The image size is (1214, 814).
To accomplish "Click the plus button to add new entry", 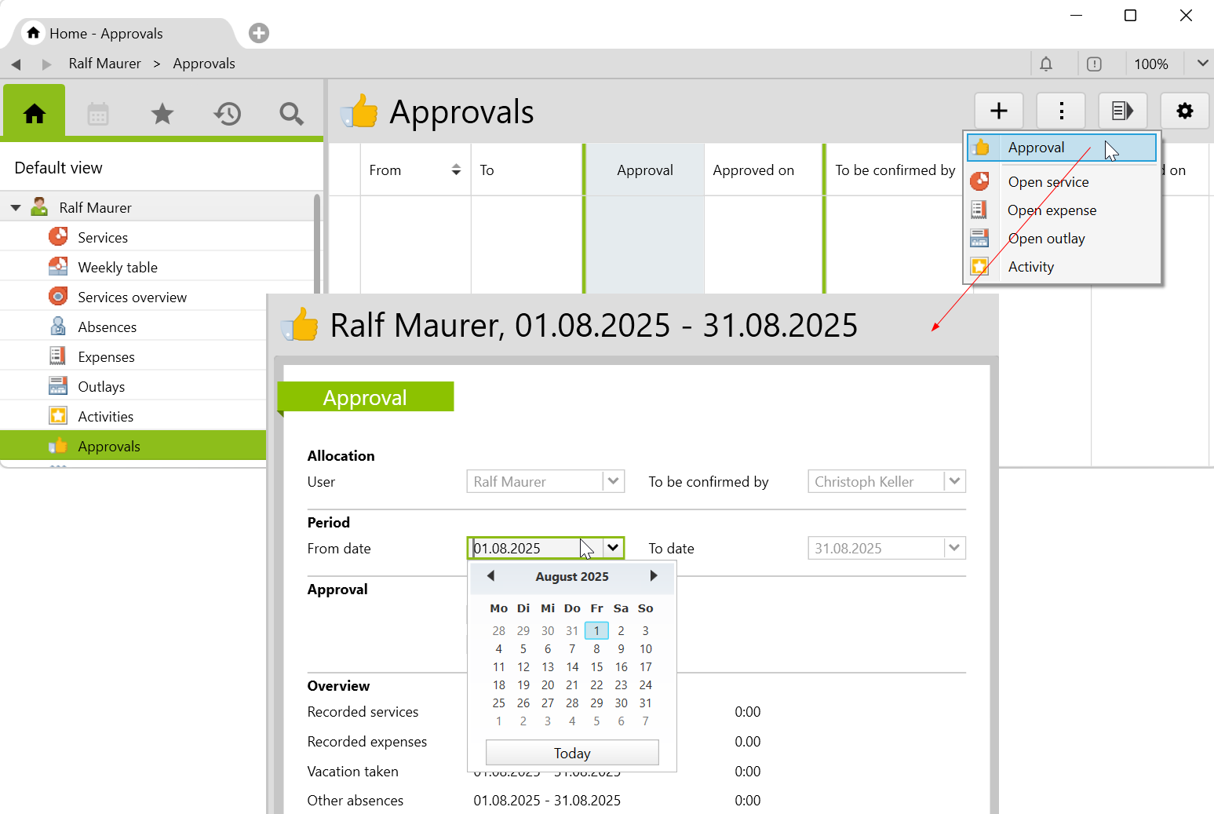I will (998, 111).
